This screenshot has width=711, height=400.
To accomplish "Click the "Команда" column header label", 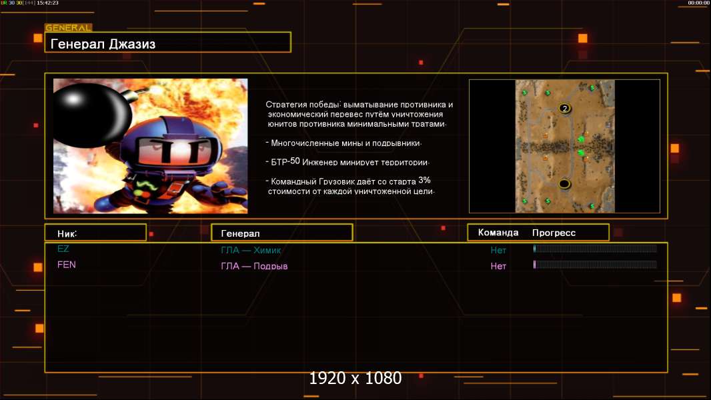I will [498, 233].
